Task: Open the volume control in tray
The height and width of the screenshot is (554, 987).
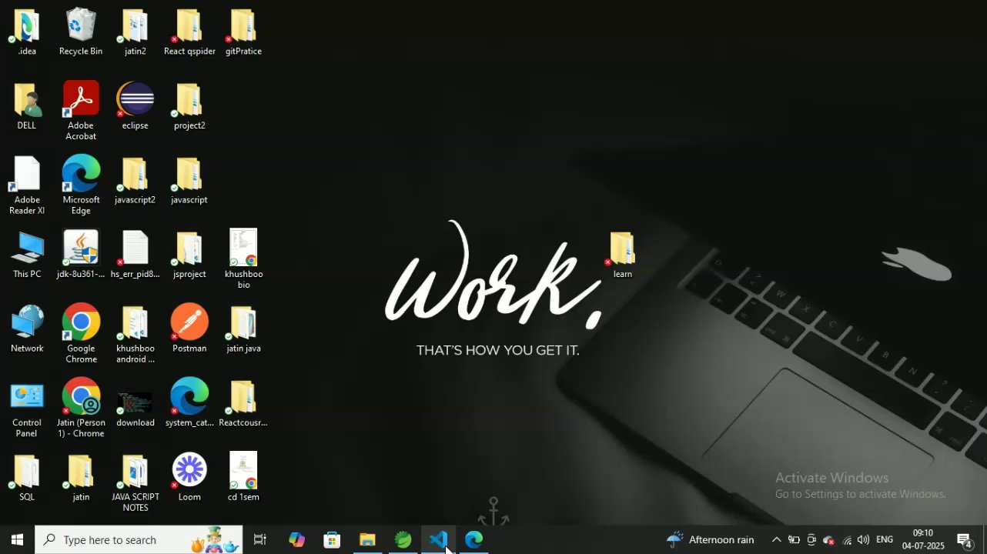Action: [864, 540]
